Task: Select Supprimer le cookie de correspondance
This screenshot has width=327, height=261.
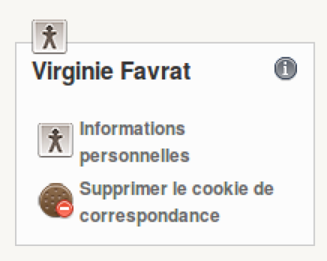Action: (176, 203)
